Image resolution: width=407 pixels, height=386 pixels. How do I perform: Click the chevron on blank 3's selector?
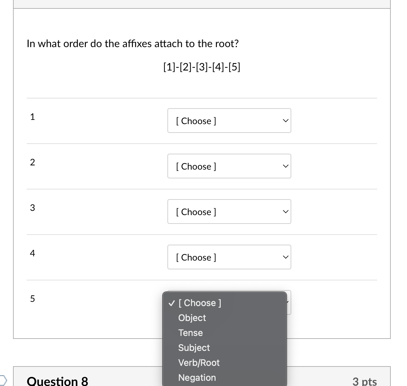pyautogui.click(x=285, y=212)
